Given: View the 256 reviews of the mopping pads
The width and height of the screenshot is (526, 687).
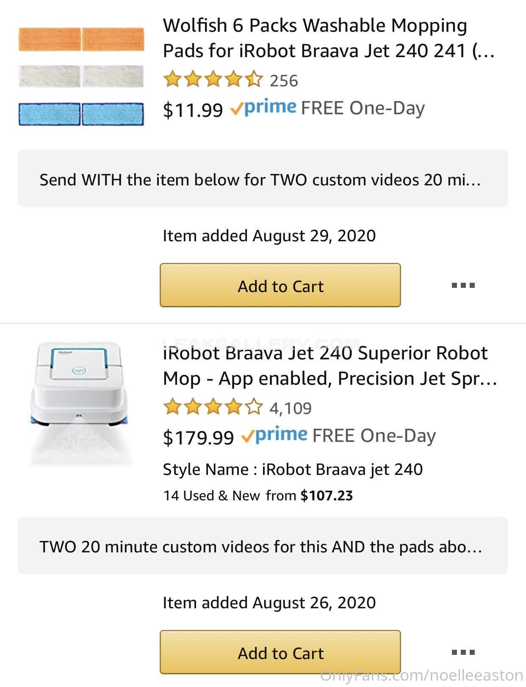Looking at the screenshot, I should click(284, 80).
